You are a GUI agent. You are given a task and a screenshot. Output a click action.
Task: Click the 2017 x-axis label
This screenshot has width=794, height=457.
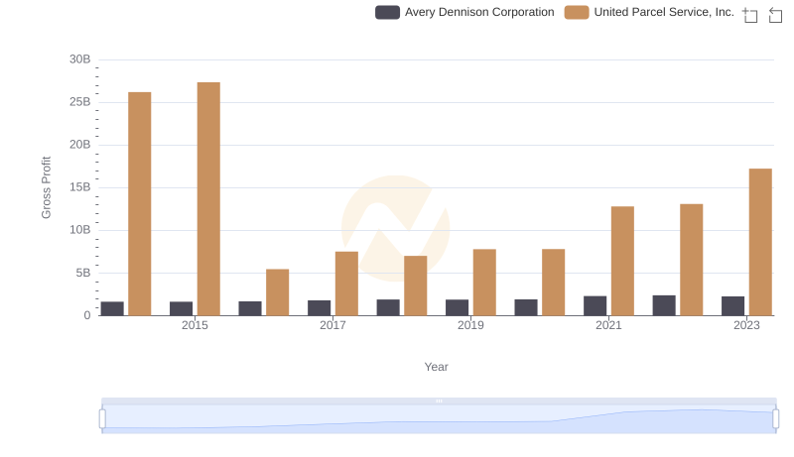coord(332,325)
